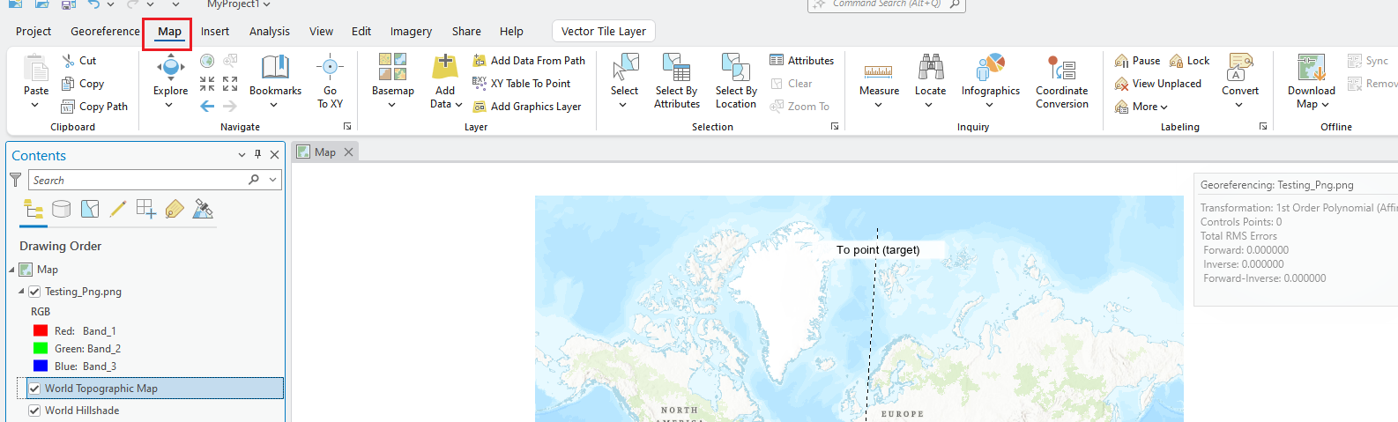Switch to the Insert tab
Viewport: 1398px width, 422px height.
click(214, 31)
